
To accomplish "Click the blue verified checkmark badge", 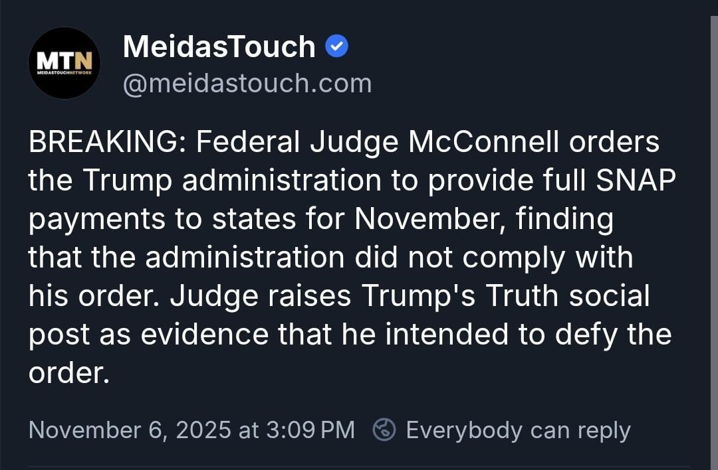I will tap(337, 47).
